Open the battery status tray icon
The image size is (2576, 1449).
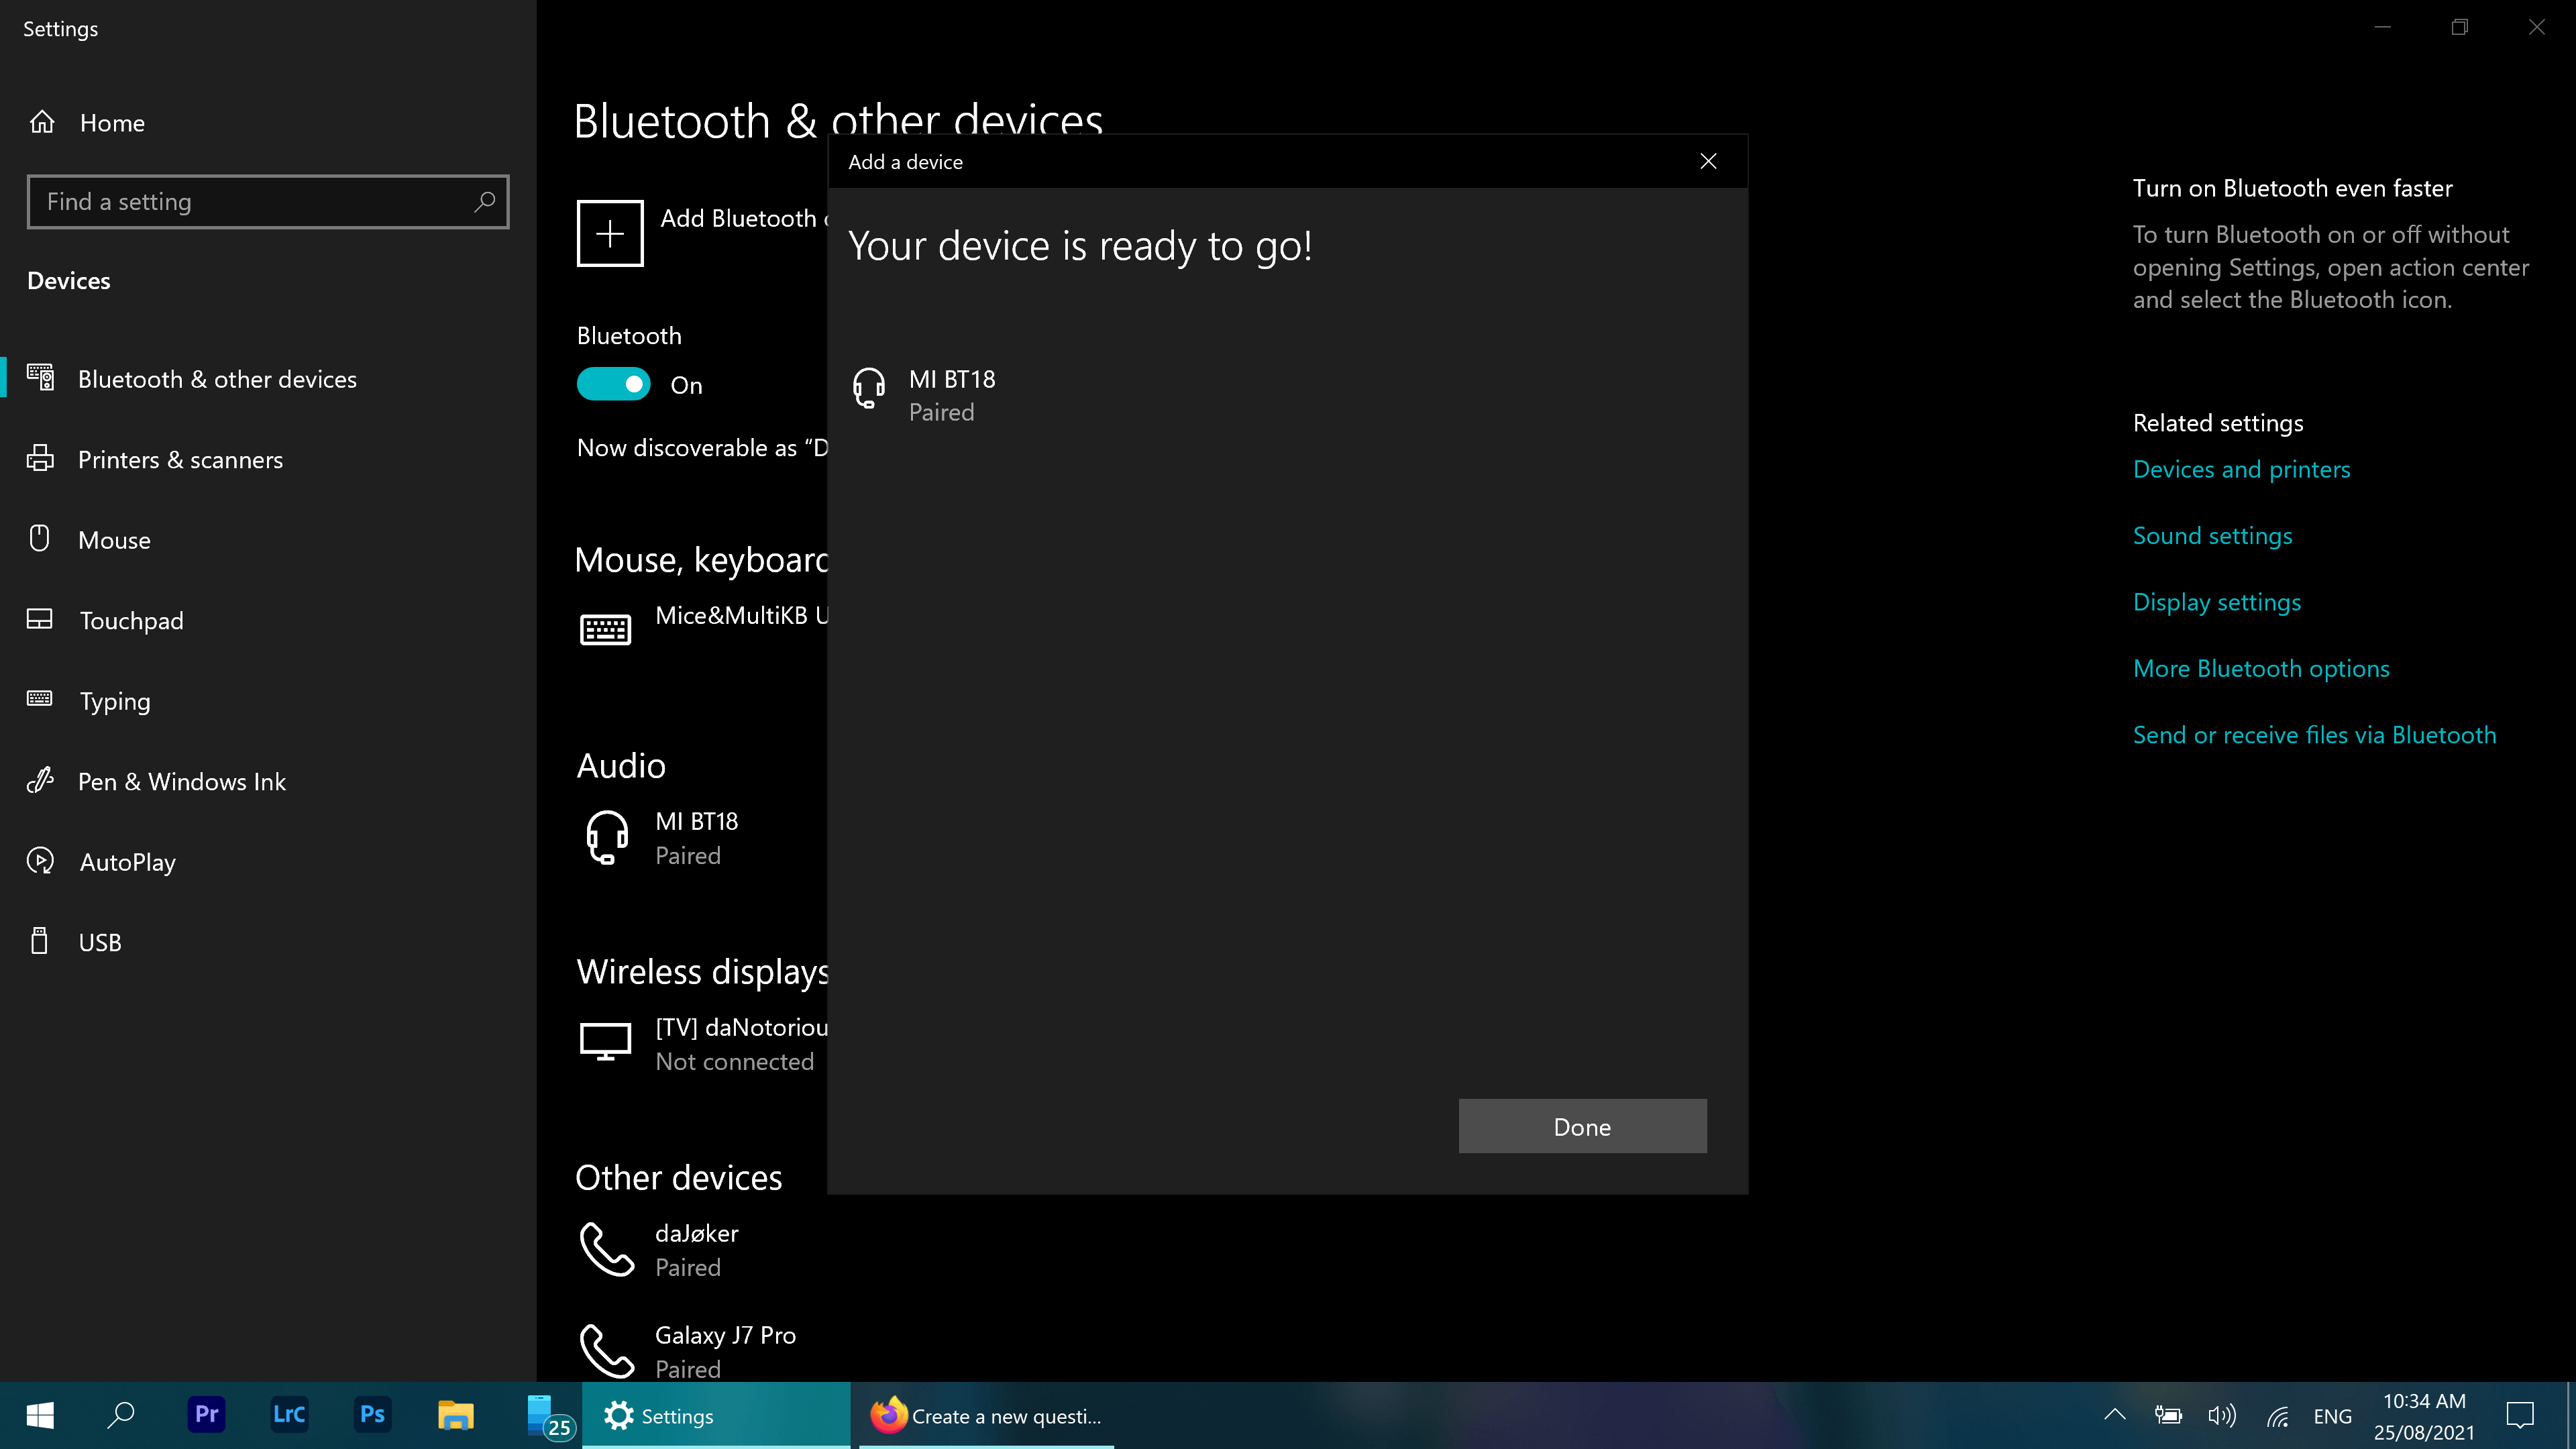pyautogui.click(x=2167, y=1415)
